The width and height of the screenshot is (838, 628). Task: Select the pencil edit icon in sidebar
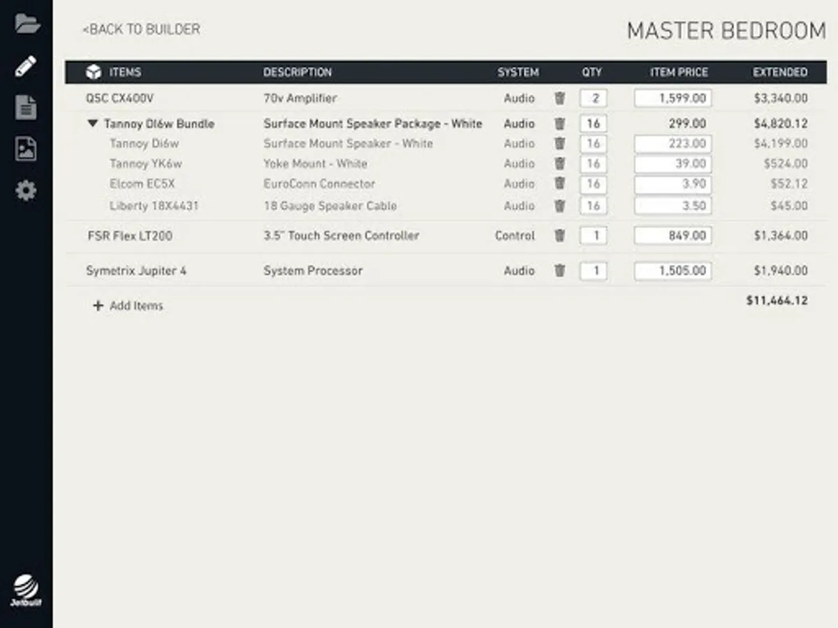(x=26, y=66)
